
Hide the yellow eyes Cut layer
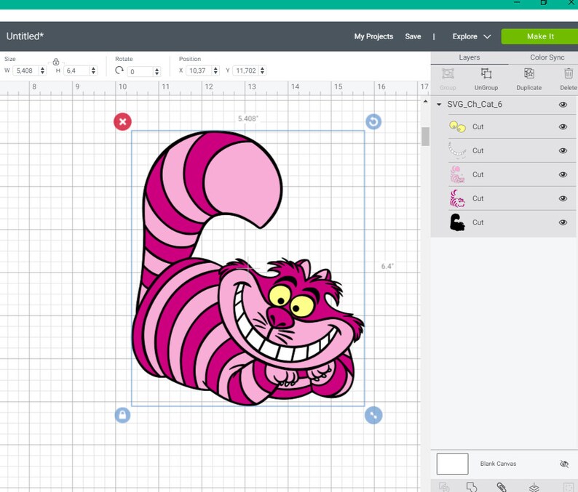(x=563, y=127)
